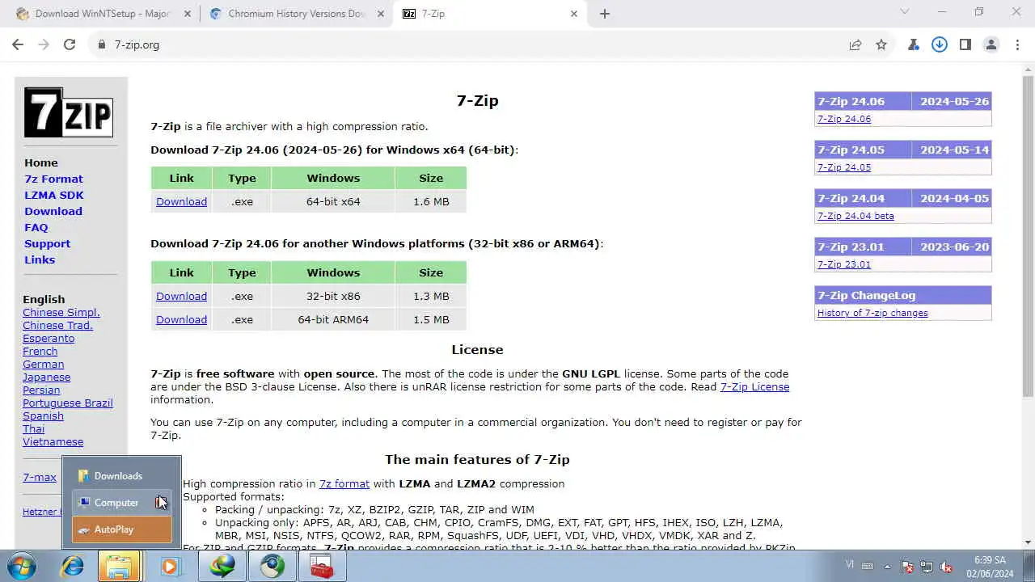
Task: Switch language to French
Action: [40, 351]
